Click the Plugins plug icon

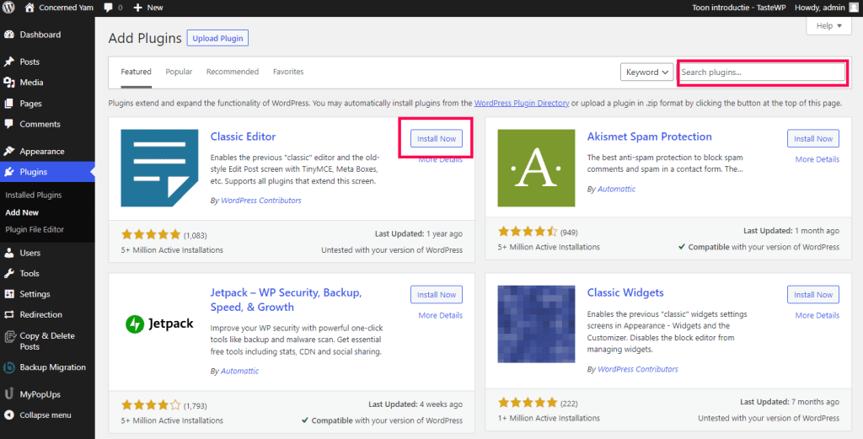pos(8,172)
